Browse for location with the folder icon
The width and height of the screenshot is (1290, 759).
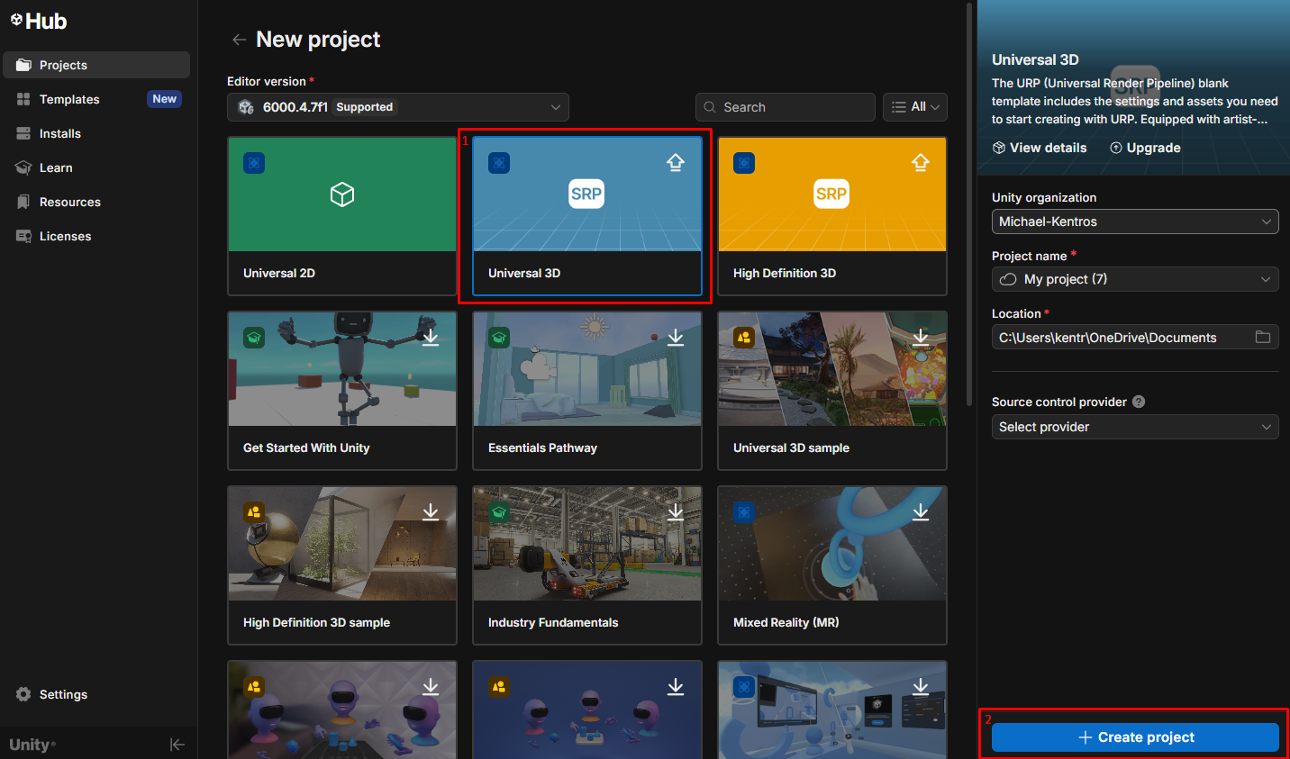1263,337
